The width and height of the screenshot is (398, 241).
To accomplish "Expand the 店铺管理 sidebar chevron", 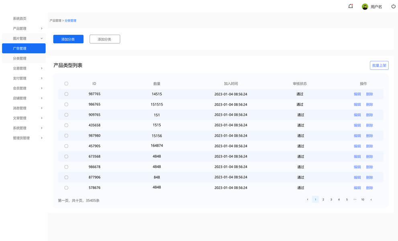I will pyautogui.click(x=42, y=98).
